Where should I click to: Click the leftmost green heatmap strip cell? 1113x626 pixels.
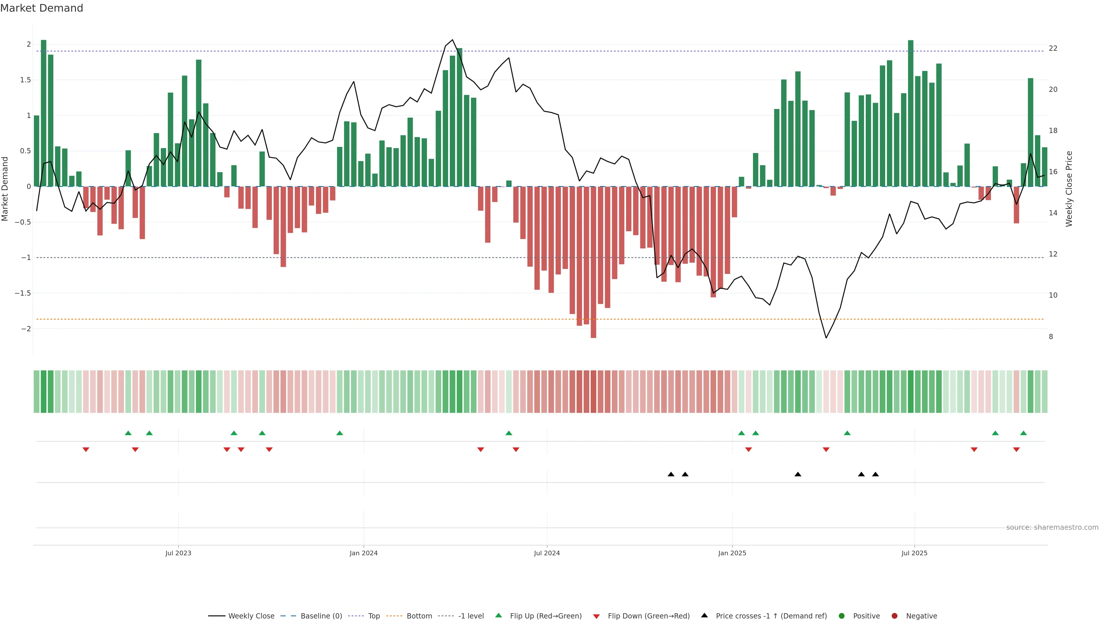(36, 392)
